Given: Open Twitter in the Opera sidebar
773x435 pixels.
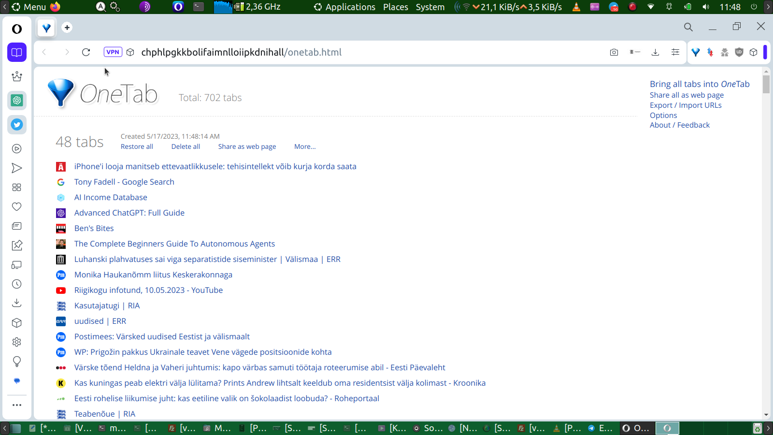Looking at the screenshot, I should pyautogui.click(x=17, y=125).
